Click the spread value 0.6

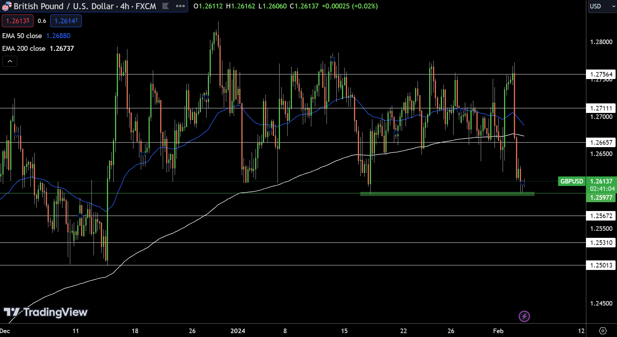pos(42,21)
